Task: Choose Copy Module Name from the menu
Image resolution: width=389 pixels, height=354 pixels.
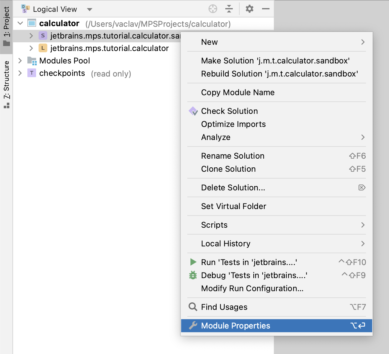Action: [x=237, y=92]
